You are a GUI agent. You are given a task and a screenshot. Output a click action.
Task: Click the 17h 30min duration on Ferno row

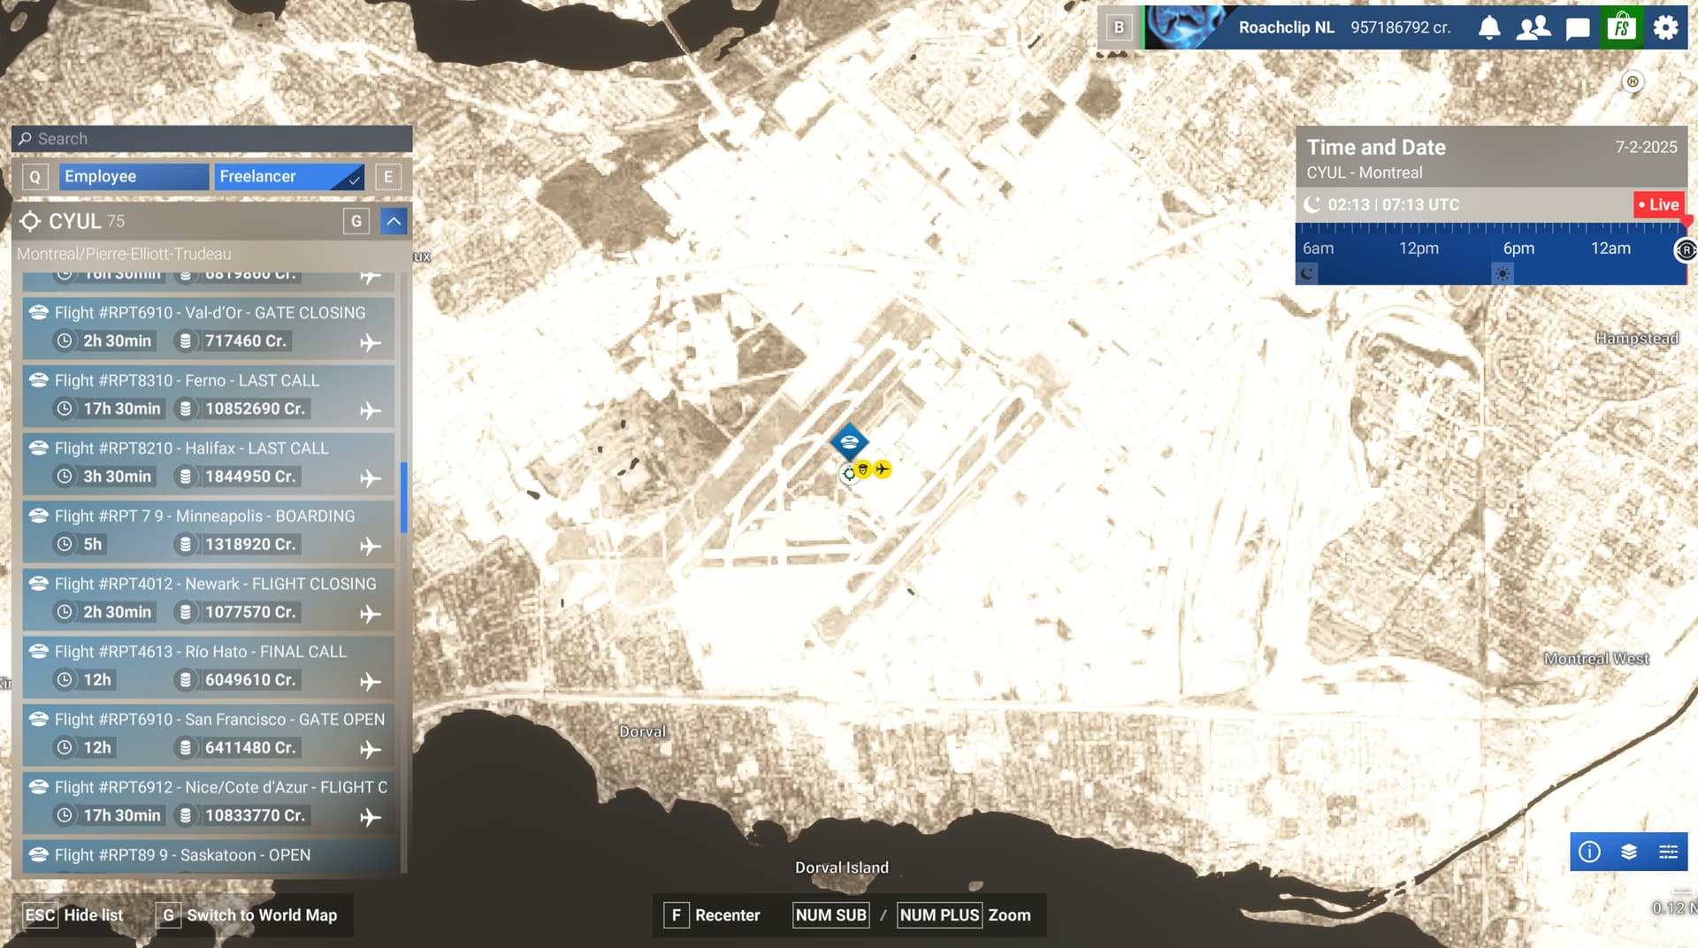click(122, 409)
